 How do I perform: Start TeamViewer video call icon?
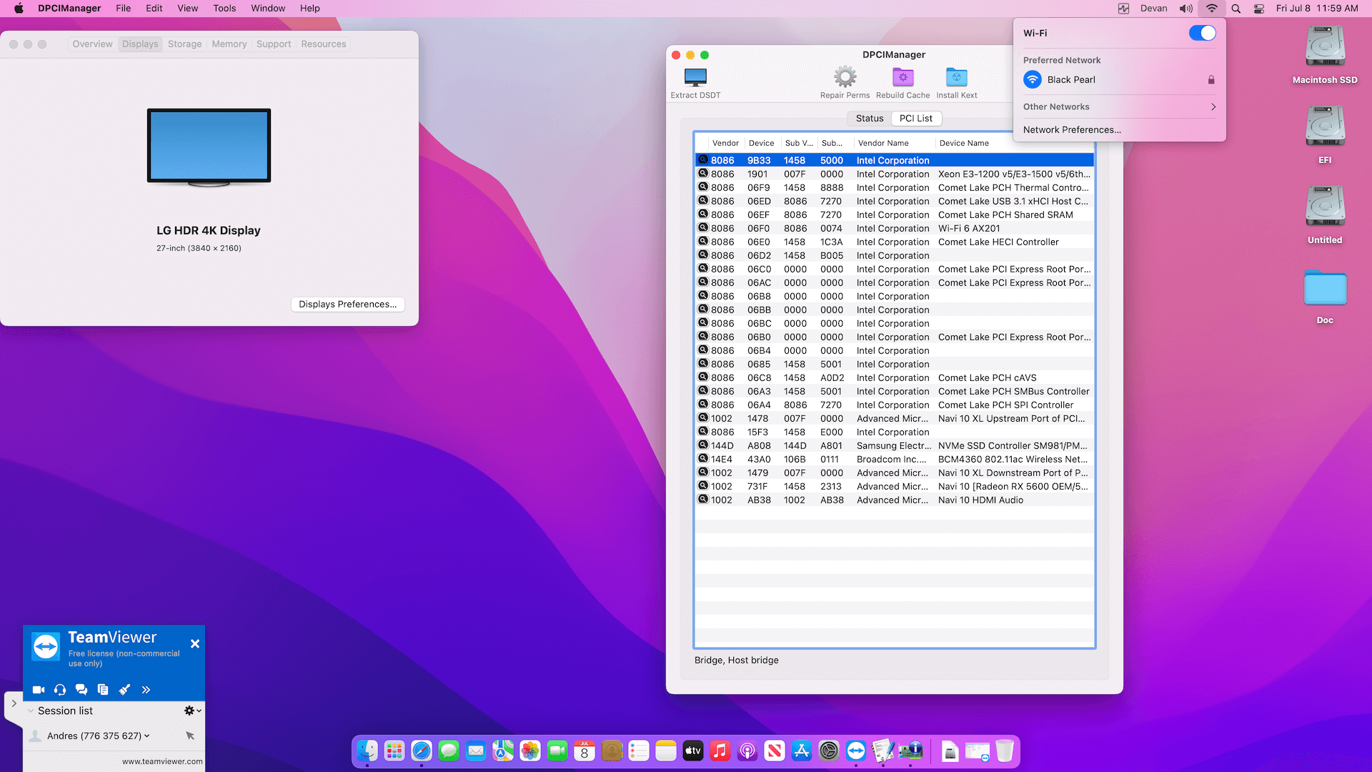point(39,690)
